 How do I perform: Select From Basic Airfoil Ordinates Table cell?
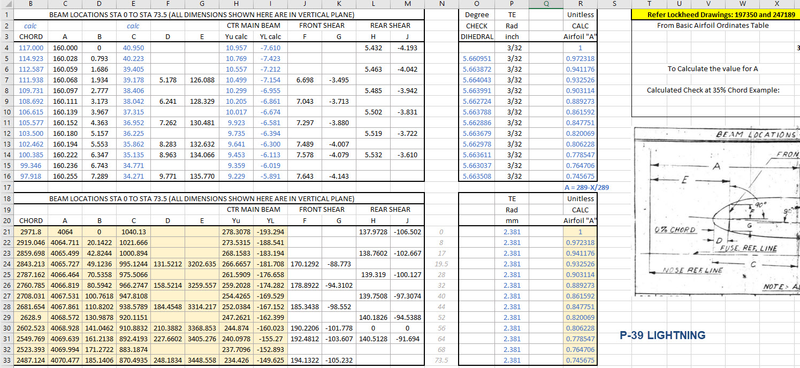coord(712,26)
